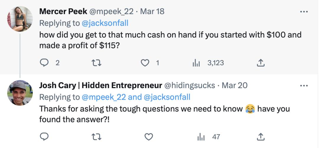
Task: Visit Josh Cary | Hidden Entrepreneur display name
Action: coord(100,85)
